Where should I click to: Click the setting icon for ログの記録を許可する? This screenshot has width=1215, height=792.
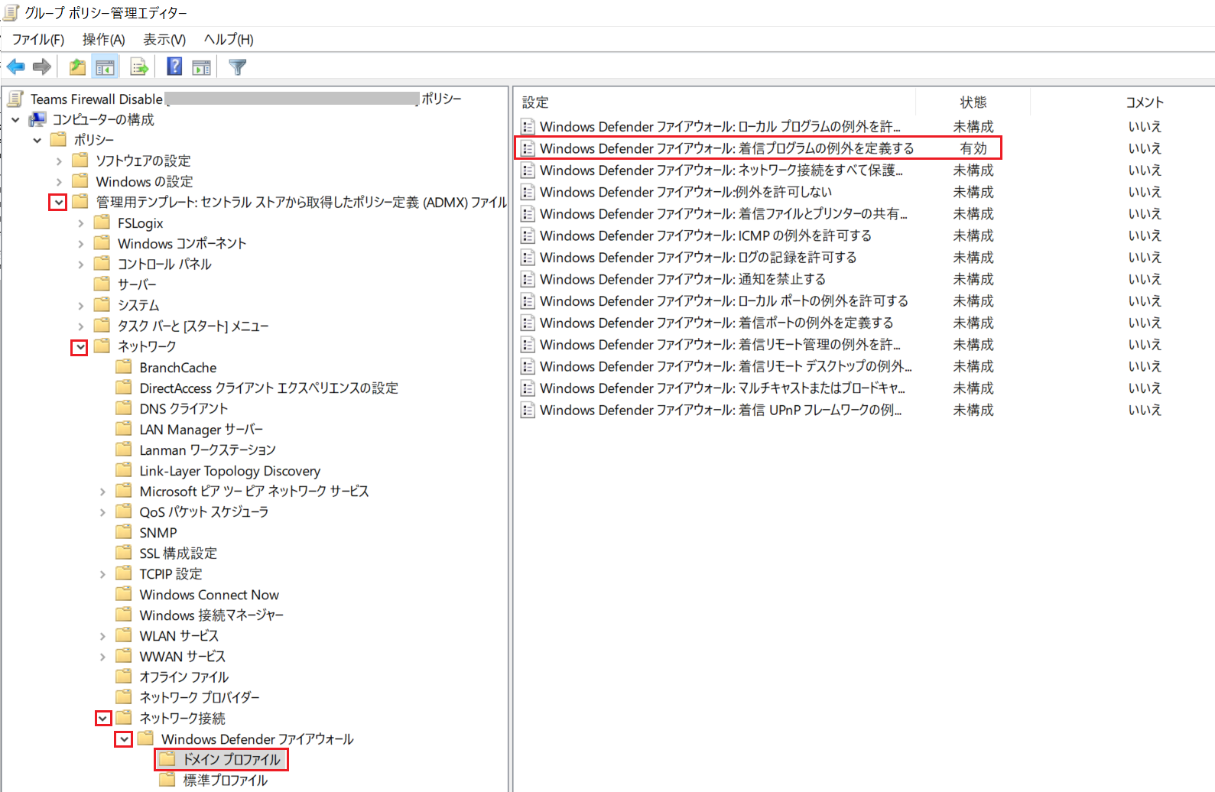coord(528,258)
